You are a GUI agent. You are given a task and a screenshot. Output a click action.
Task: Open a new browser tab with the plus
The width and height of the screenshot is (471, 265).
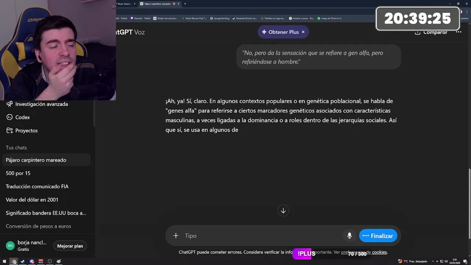click(x=185, y=4)
